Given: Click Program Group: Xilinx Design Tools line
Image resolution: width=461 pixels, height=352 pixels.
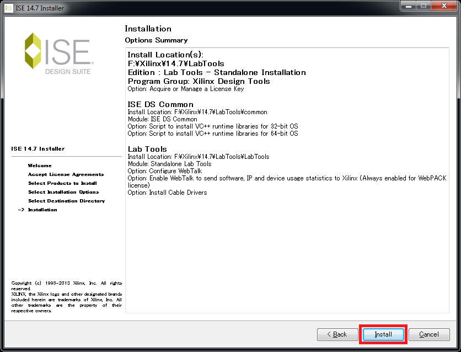Looking at the screenshot, I should 199,81.
